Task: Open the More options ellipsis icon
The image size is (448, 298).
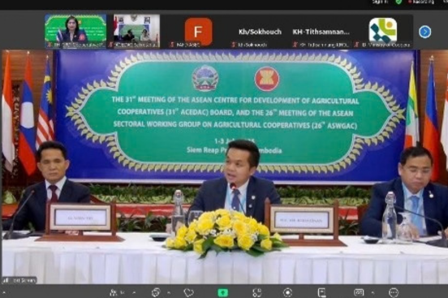Action: pyautogui.click(x=394, y=292)
